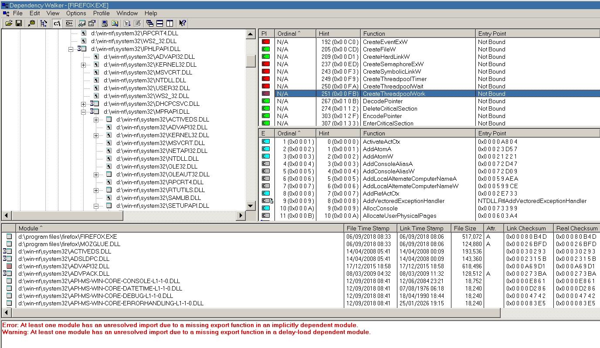Expand the DHCPCSVC.DLL tree node
The width and height of the screenshot is (600, 348).
click(x=84, y=104)
